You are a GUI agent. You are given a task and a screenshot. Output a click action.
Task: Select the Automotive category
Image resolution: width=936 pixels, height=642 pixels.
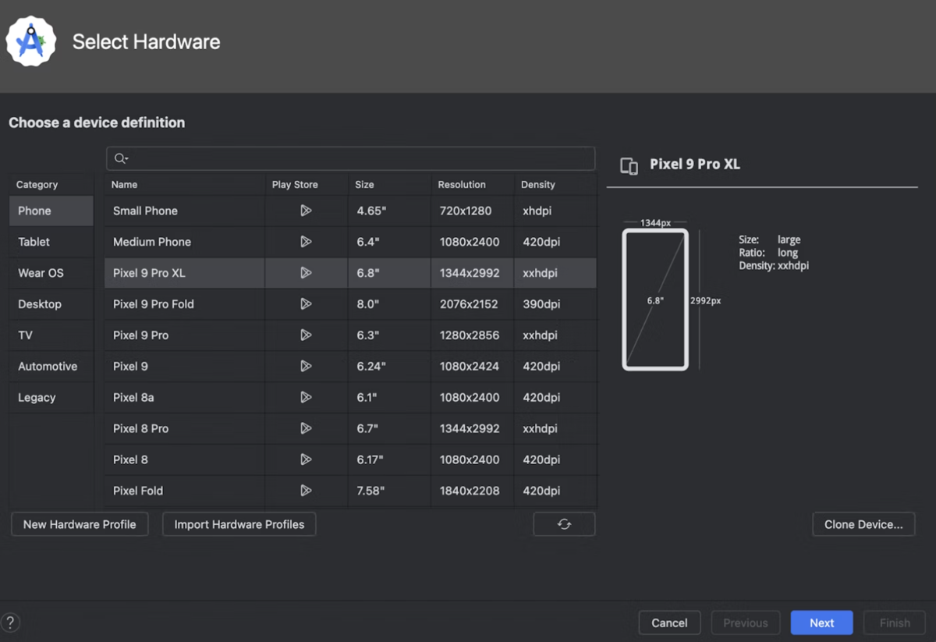coord(51,367)
